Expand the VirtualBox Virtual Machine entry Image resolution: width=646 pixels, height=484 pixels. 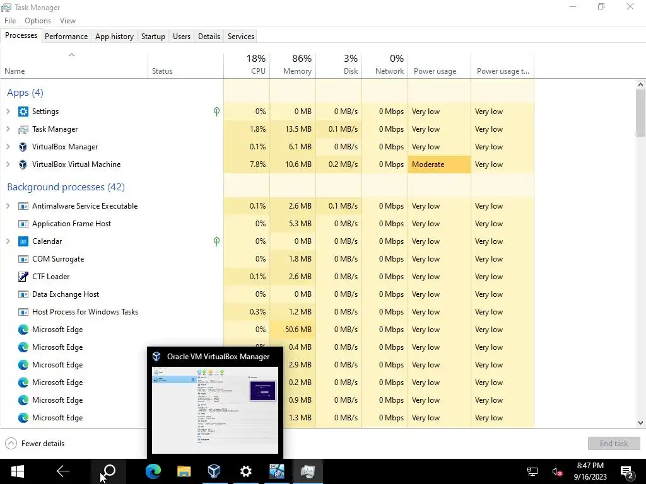point(8,164)
